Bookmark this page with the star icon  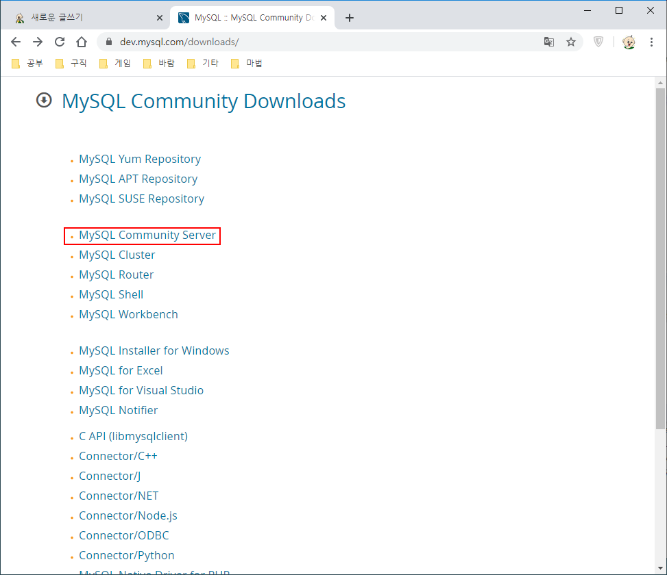[571, 42]
